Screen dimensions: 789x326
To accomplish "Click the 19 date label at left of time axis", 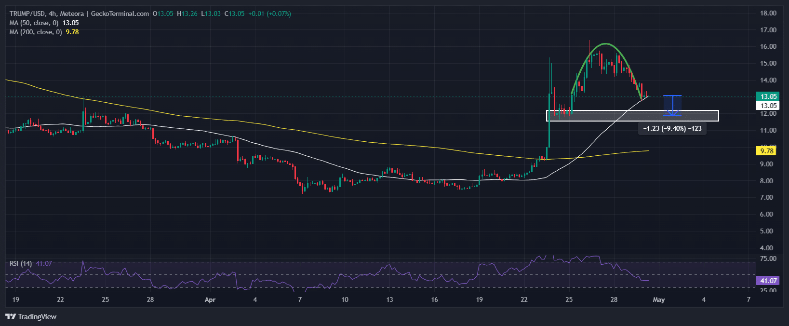I will pos(15,299).
